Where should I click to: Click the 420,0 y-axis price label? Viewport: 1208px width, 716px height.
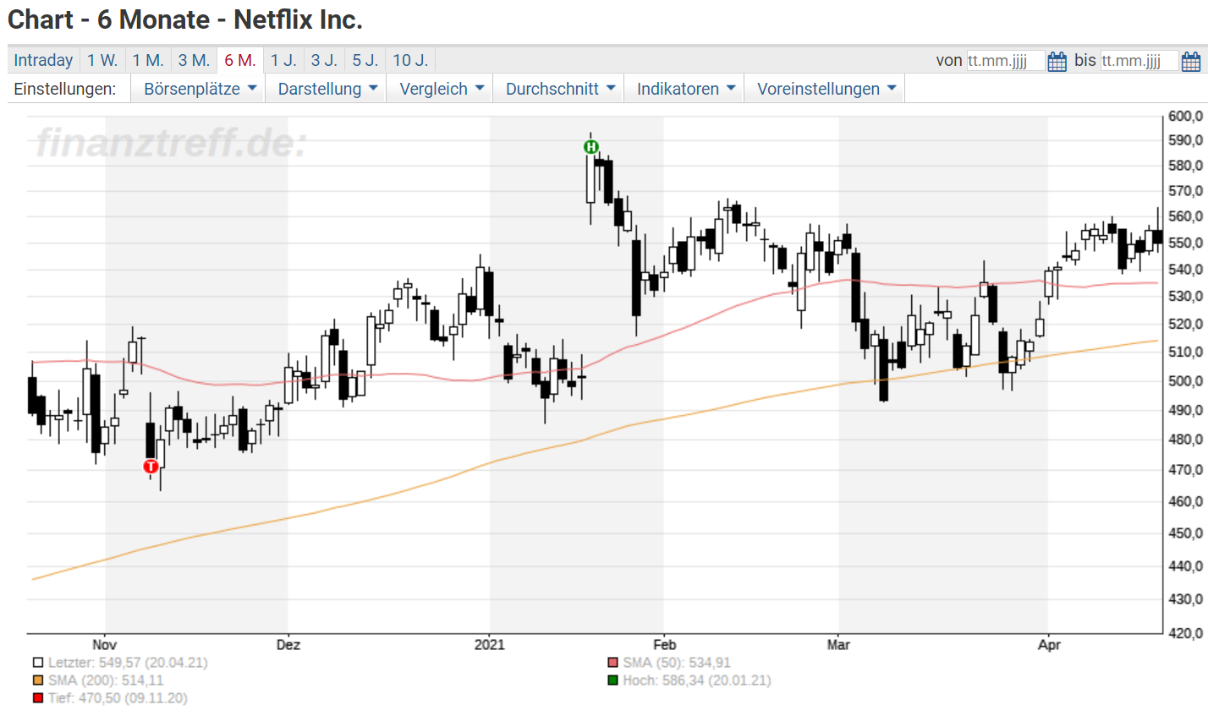coord(1186,633)
